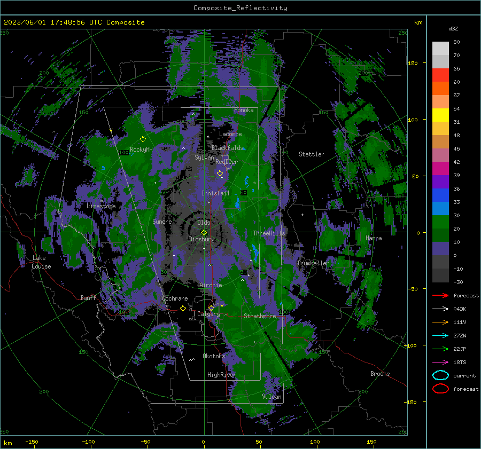
Task: Click the Banff city label
Action: pos(88,297)
